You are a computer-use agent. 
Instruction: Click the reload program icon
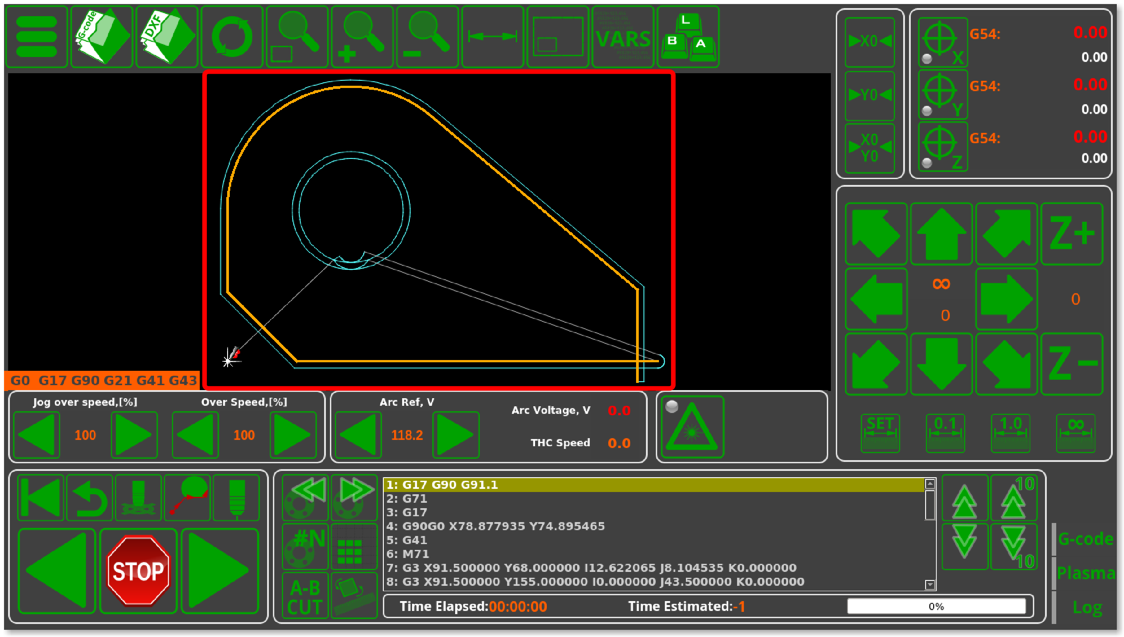click(232, 37)
